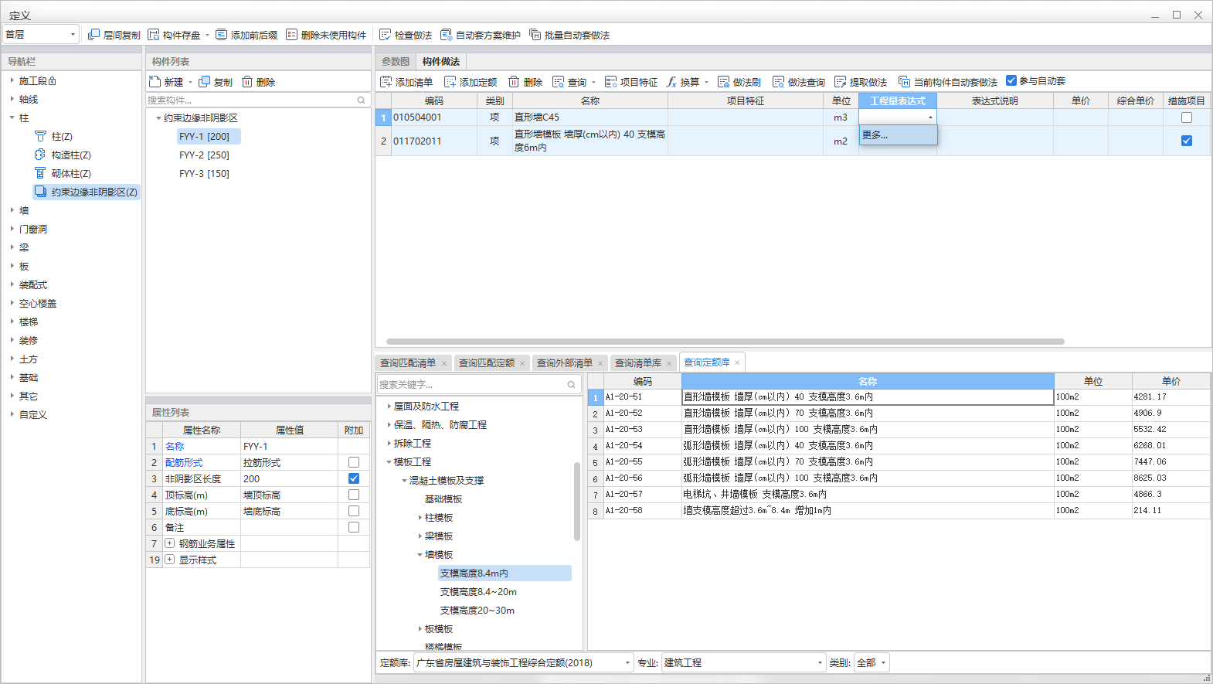This screenshot has width=1213, height=684.
Task: Select quota row A1-20-52
Action: pyautogui.click(x=899, y=413)
